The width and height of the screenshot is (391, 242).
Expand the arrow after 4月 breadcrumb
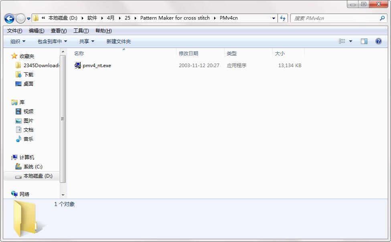[120, 18]
